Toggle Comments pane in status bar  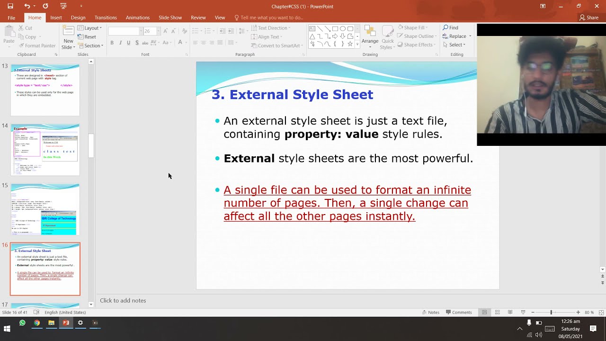[x=458, y=312]
